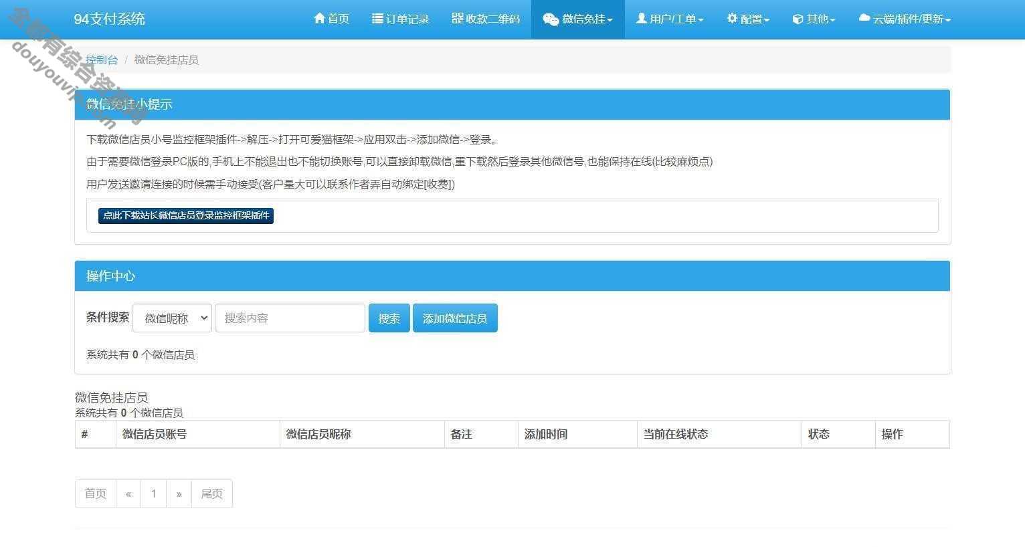Click the tip line starting 由于需要微信登录PC版的
Viewport: 1025px width, 547px height.
(399, 162)
